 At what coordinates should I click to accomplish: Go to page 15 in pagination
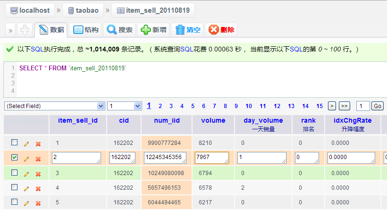320,106
